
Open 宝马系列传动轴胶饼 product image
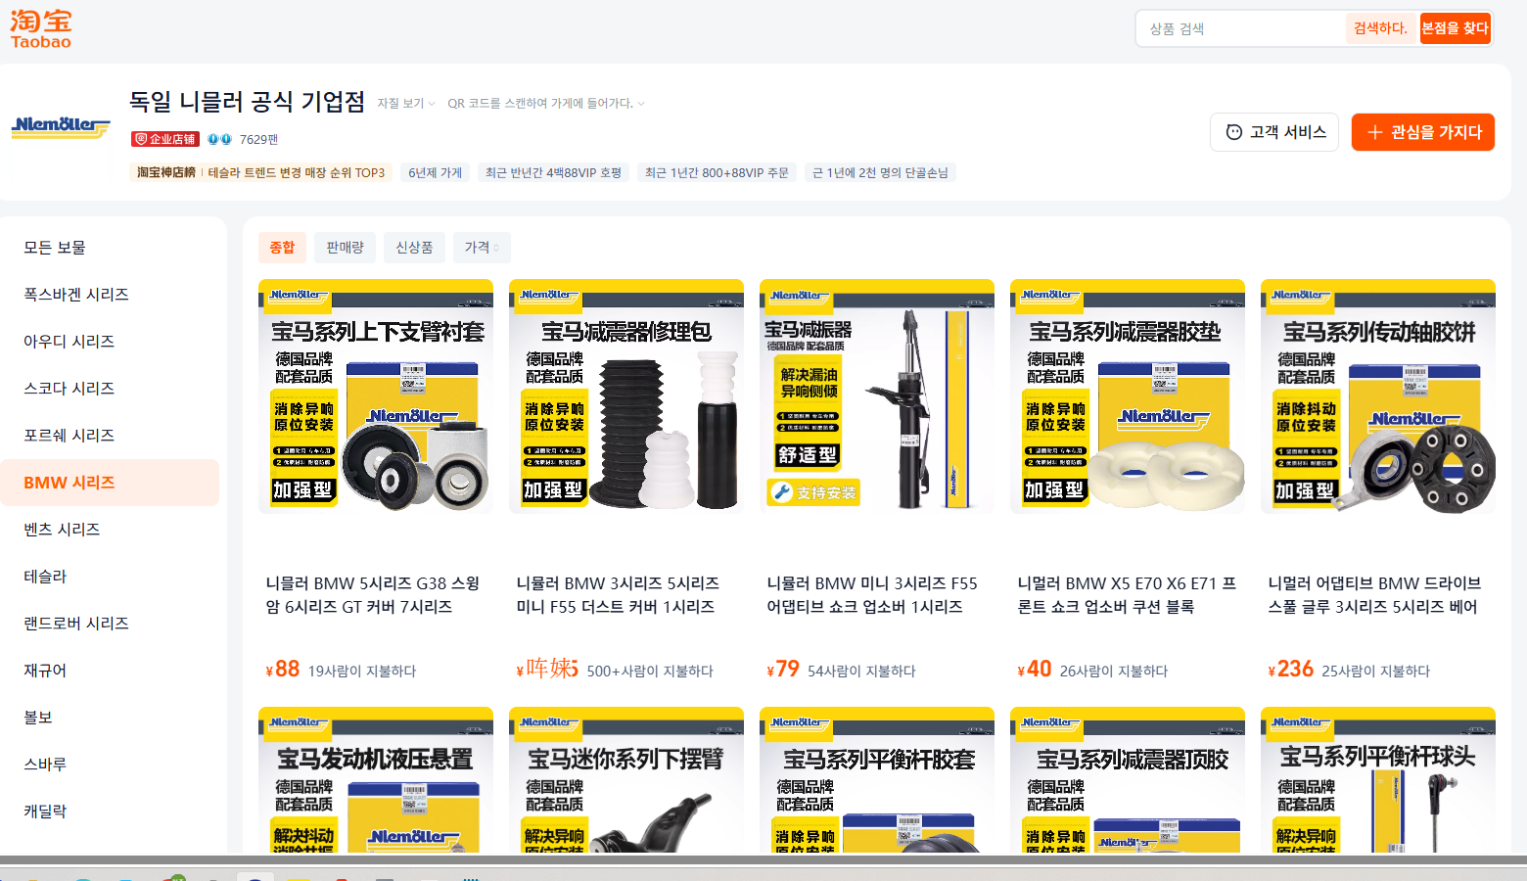pyautogui.click(x=1378, y=396)
